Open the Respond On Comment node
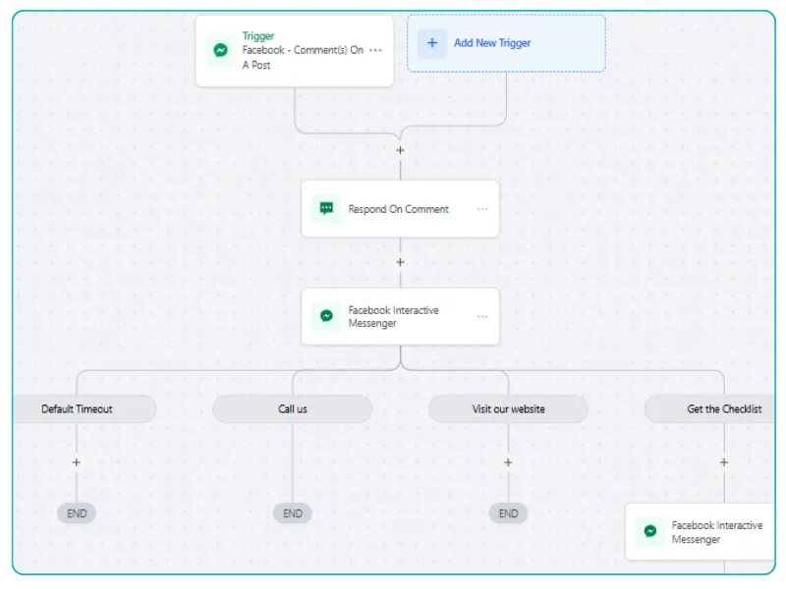 point(400,209)
